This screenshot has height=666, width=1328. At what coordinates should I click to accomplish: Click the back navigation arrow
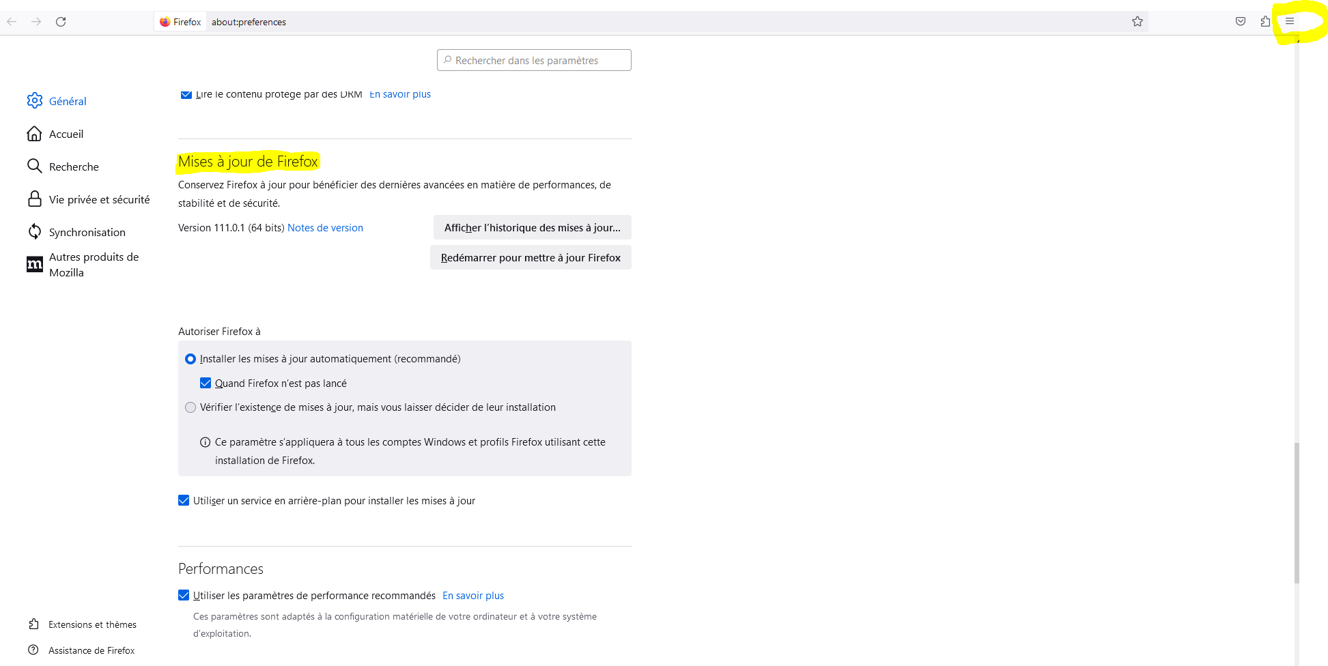point(12,22)
